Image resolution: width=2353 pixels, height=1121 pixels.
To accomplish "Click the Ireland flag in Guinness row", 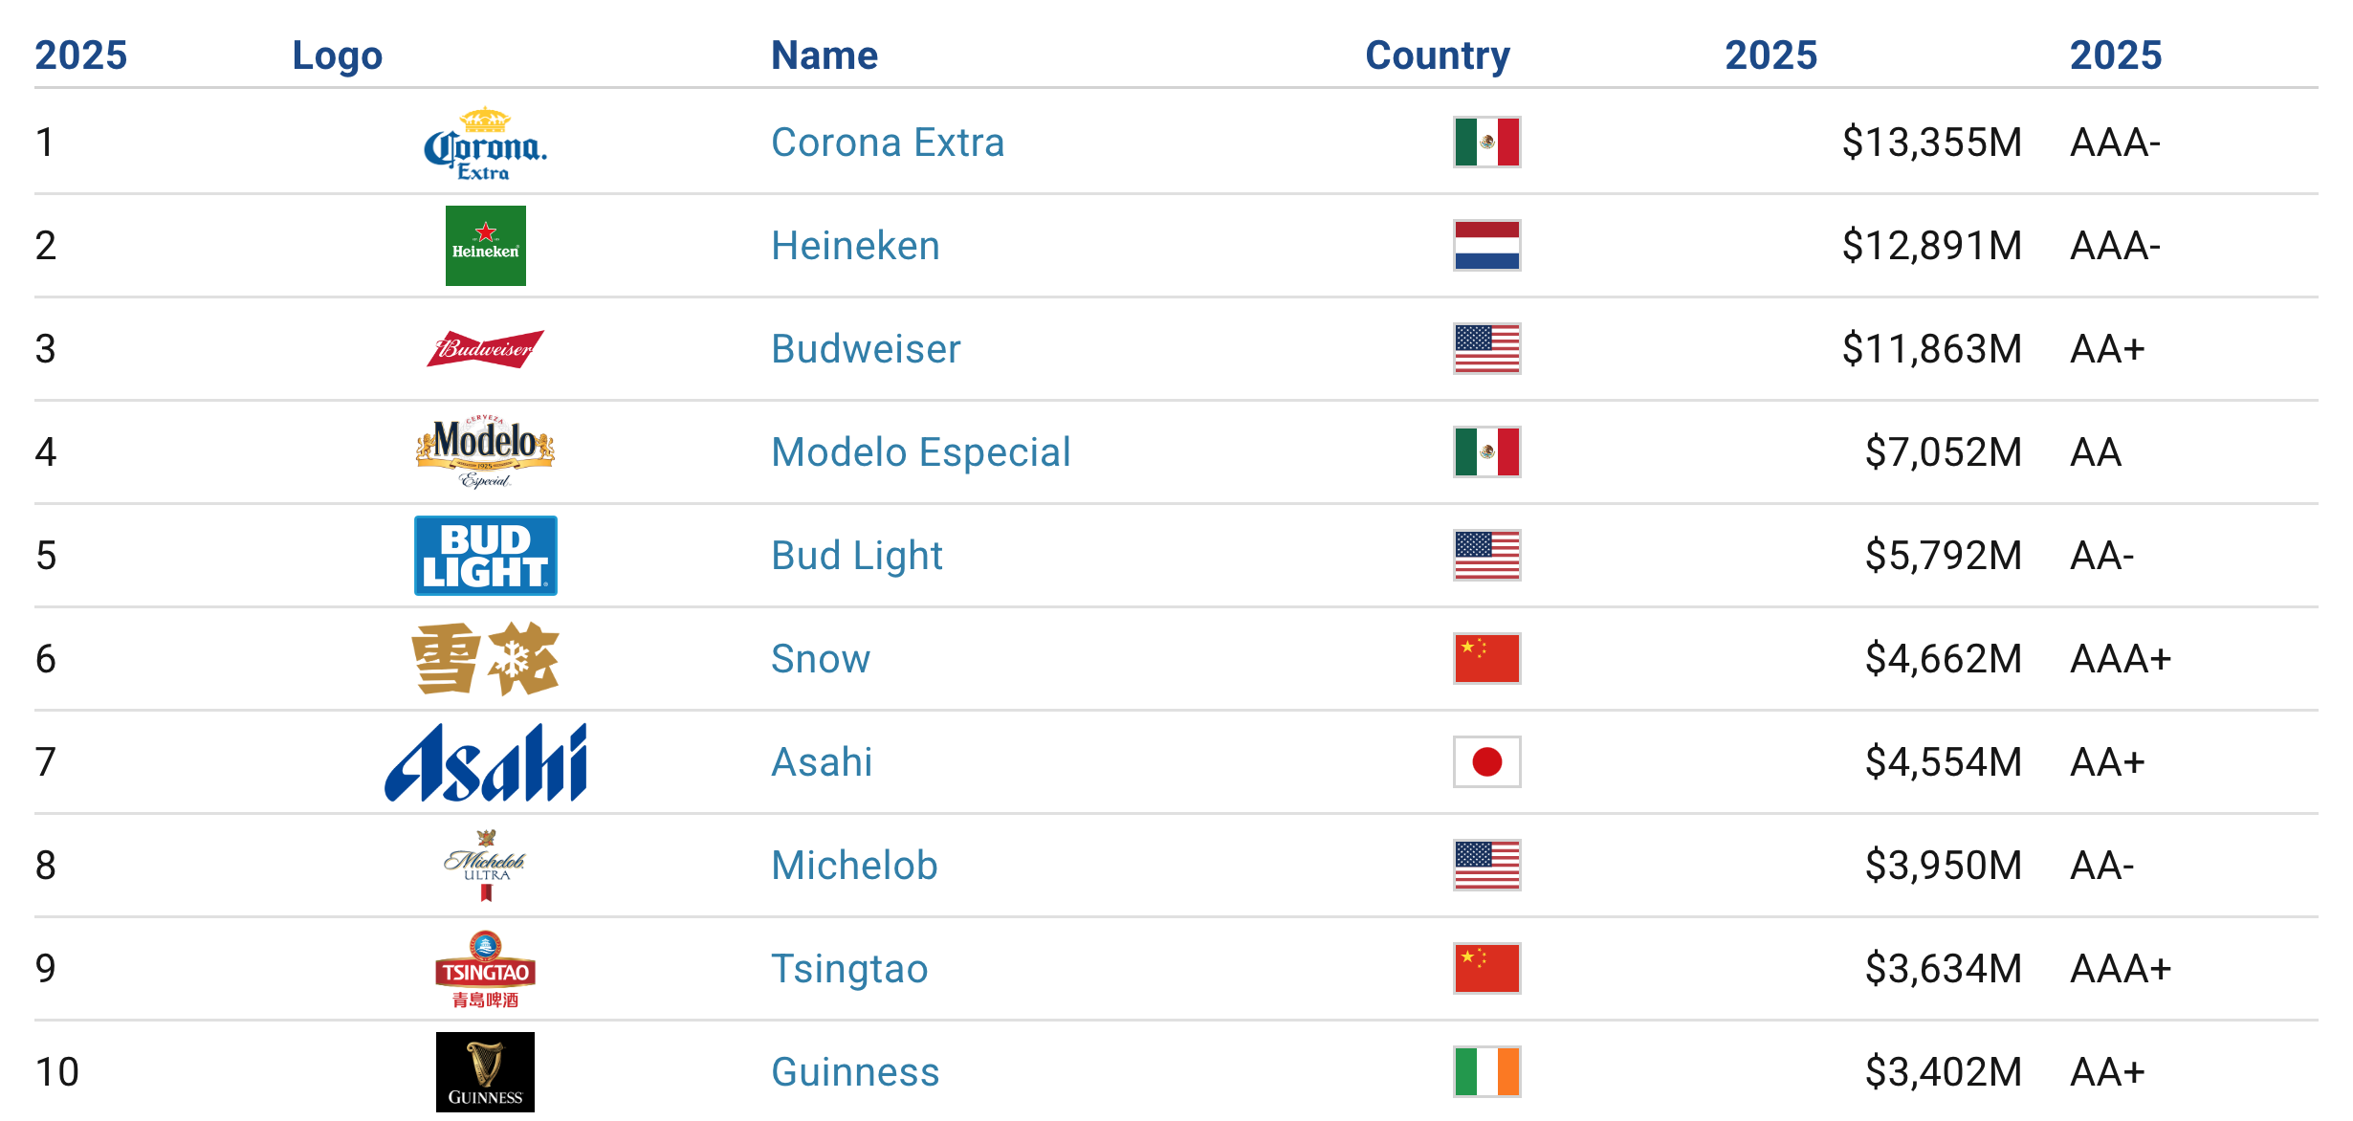I will (1487, 1072).
